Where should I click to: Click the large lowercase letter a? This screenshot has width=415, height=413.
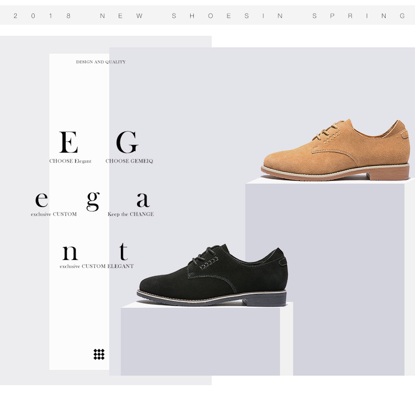coord(143,200)
